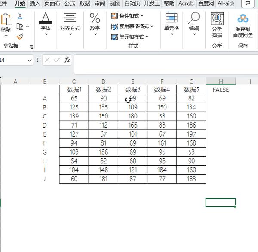Click the Copy icon
Image resolution: width=258 pixels, height=252 pixels.
click(x=20, y=27)
